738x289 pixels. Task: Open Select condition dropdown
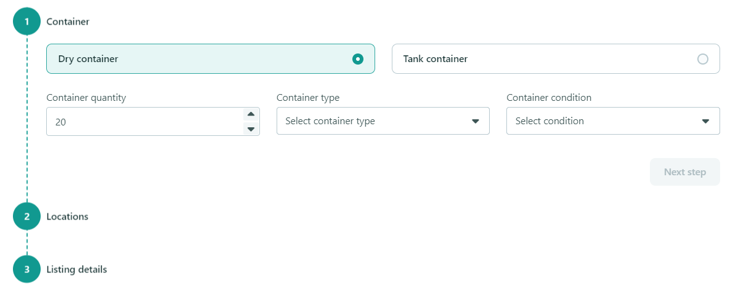(x=613, y=121)
